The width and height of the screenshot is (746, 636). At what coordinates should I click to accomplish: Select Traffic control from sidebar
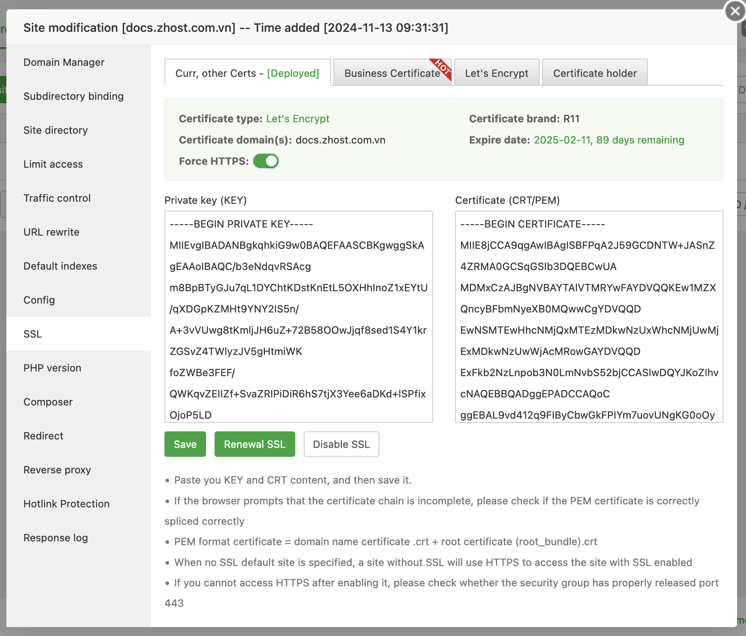pos(57,198)
